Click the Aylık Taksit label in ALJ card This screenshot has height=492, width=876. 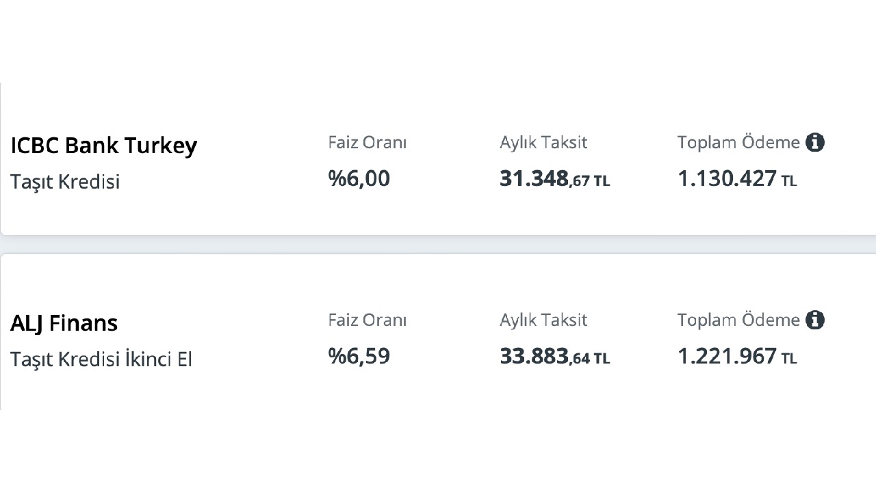pyautogui.click(x=543, y=320)
